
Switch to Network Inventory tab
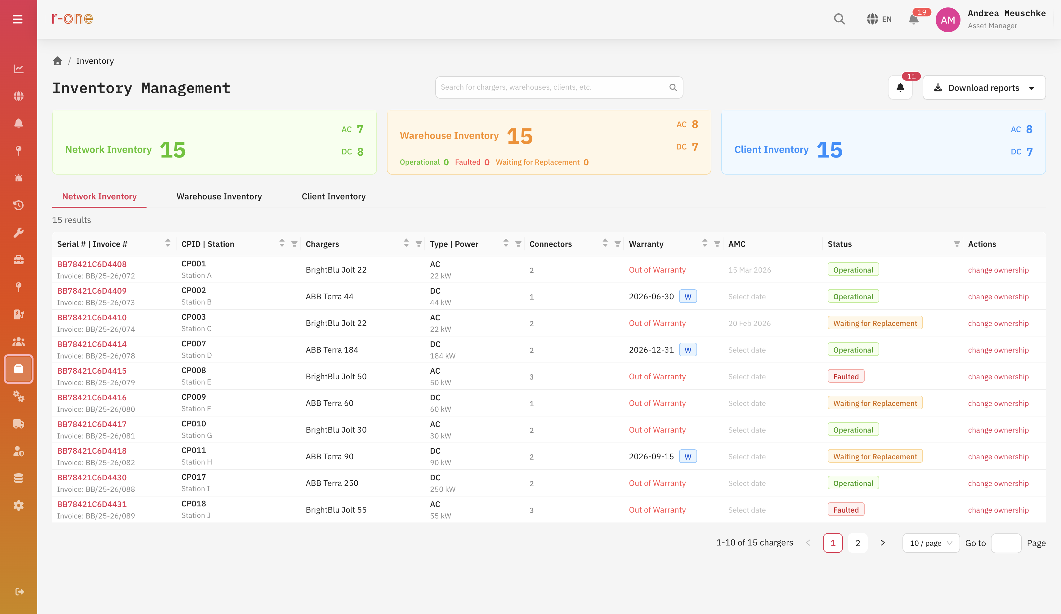(99, 196)
